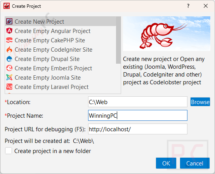Viewport: 215px width, 174px height.
Task: Select 'Create Empty Angular Project' entry
Action: [60, 31]
